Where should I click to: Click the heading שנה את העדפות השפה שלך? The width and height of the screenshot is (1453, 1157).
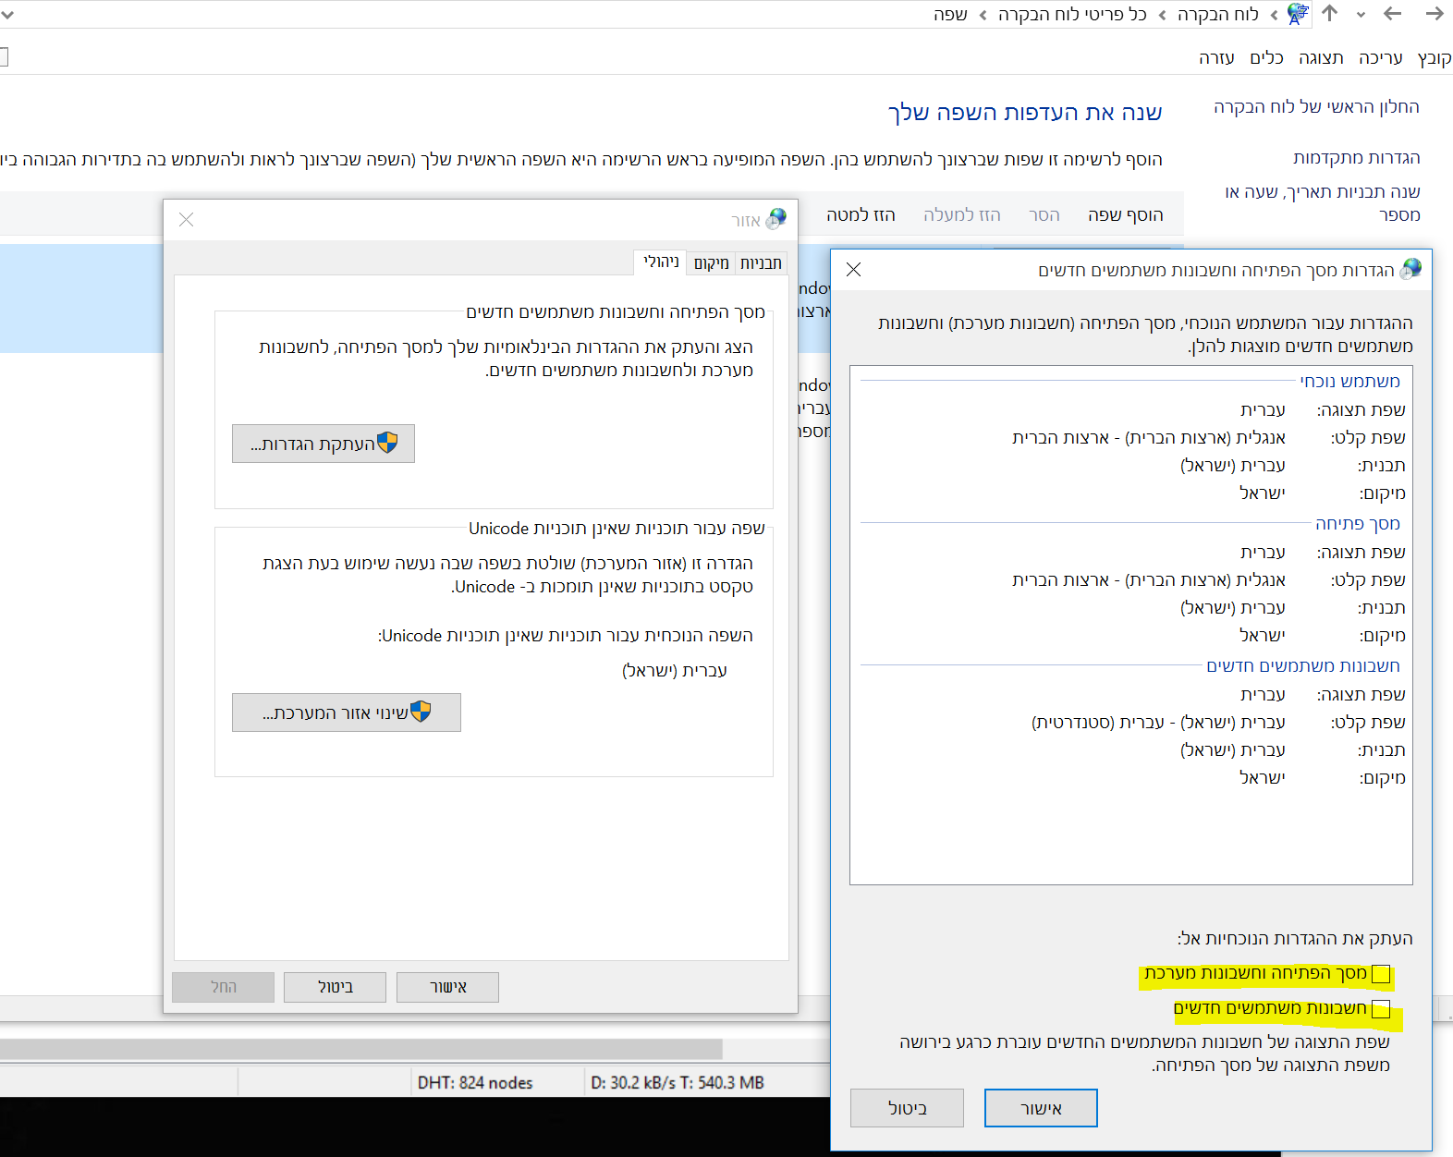(1025, 113)
